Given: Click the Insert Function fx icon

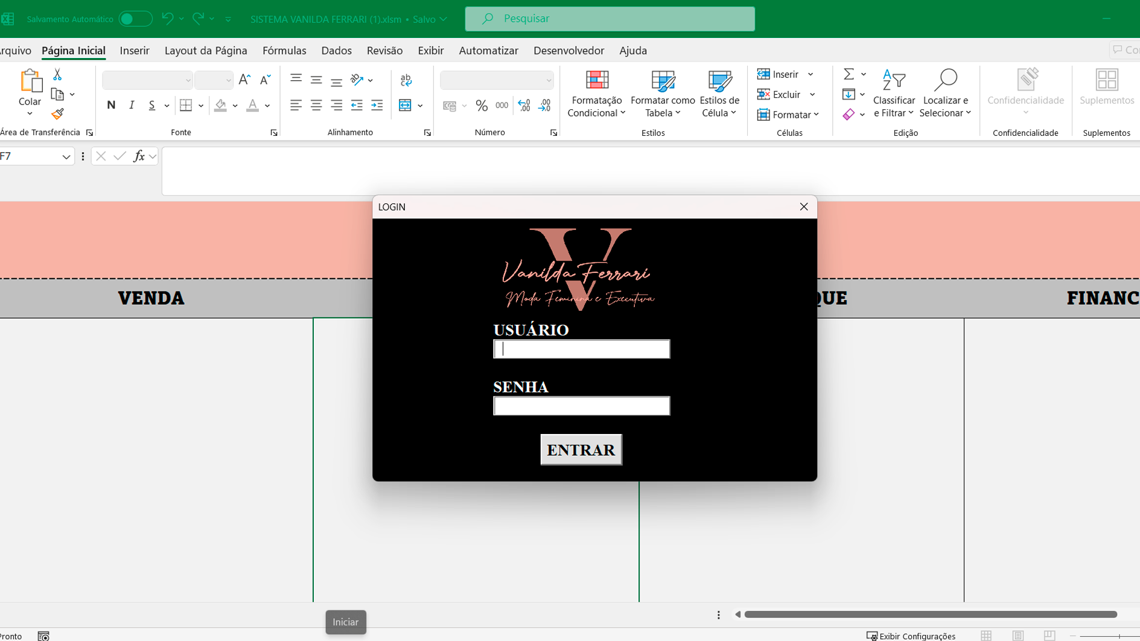Looking at the screenshot, I should [139, 156].
